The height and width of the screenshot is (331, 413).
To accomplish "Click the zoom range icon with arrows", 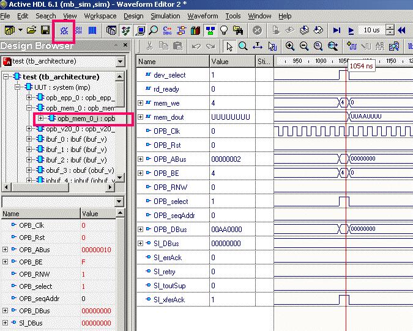I will [x=333, y=46].
